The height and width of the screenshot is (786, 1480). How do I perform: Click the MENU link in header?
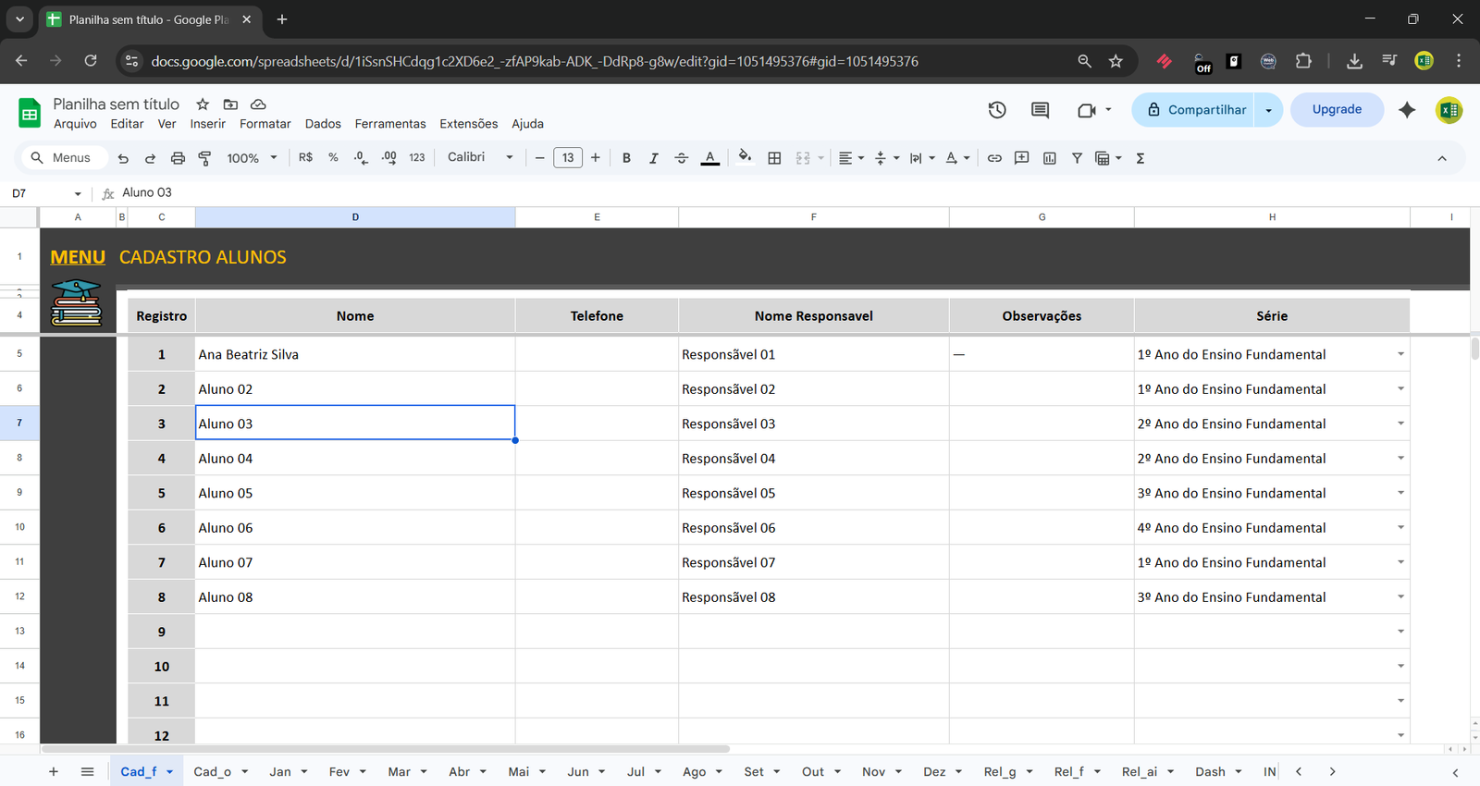tap(78, 257)
